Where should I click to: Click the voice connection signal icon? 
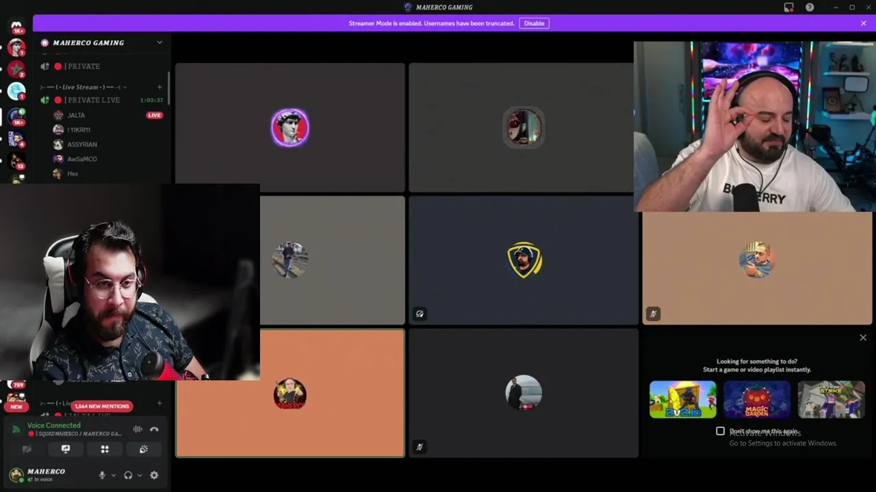16,429
